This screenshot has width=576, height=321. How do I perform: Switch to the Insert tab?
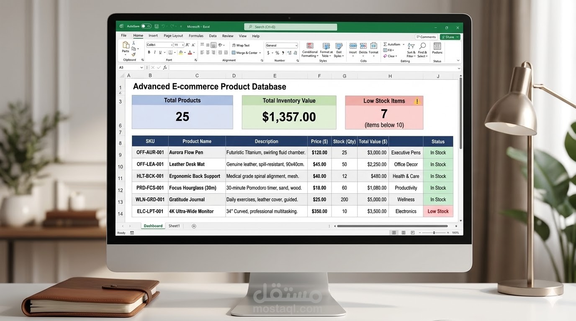coord(153,36)
